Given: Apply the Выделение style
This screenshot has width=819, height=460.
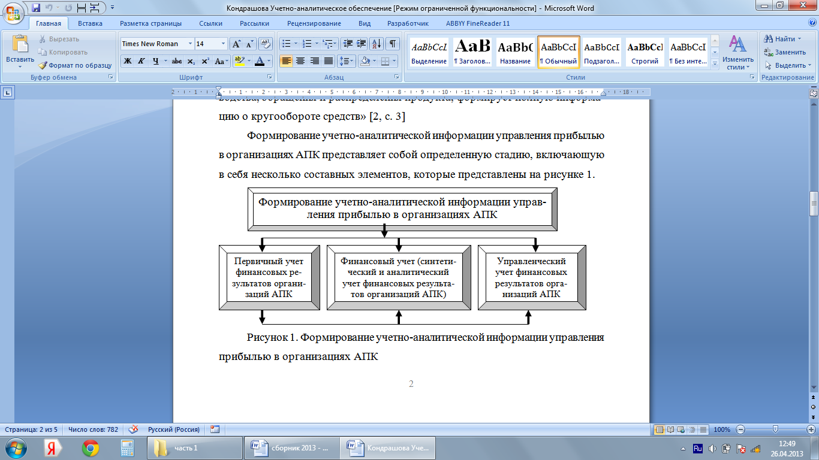Looking at the screenshot, I should pos(429,52).
